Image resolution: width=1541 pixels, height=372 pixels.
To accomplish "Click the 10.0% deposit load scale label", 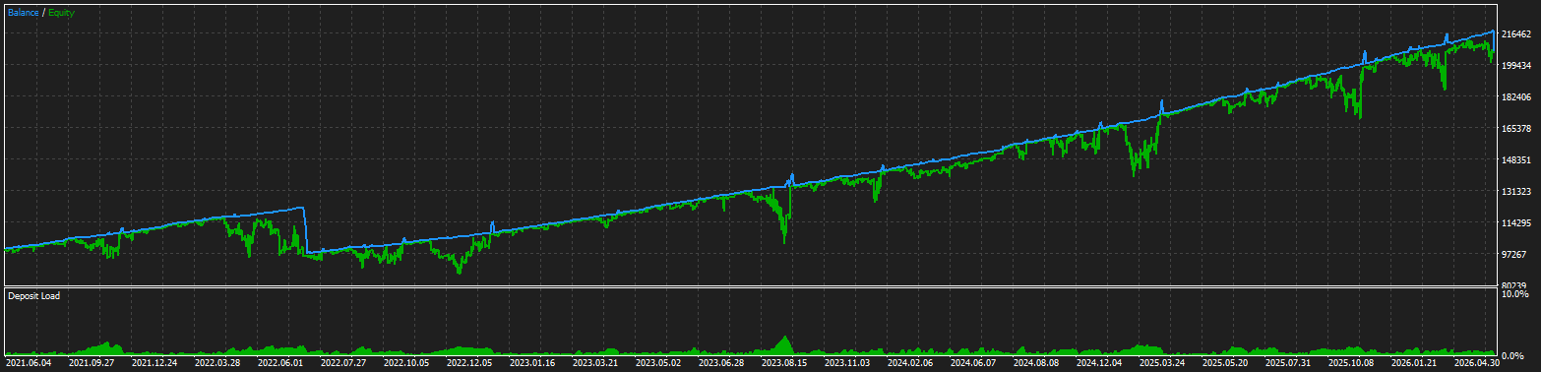I will (1514, 293).
